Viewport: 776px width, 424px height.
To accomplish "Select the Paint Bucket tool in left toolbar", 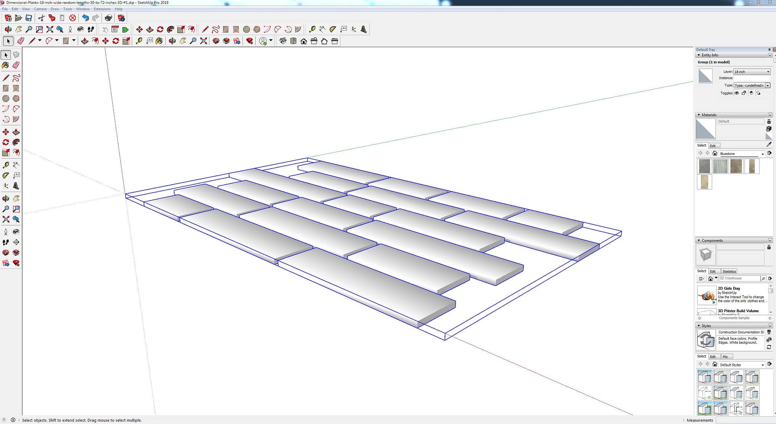I will pyautogui.click(x=6, y=65).
